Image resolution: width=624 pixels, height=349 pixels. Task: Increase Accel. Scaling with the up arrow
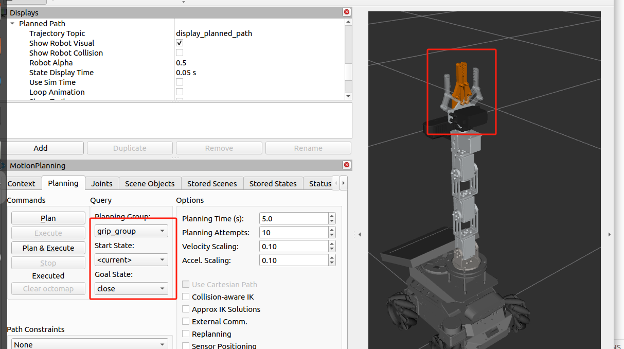[332, 257]
